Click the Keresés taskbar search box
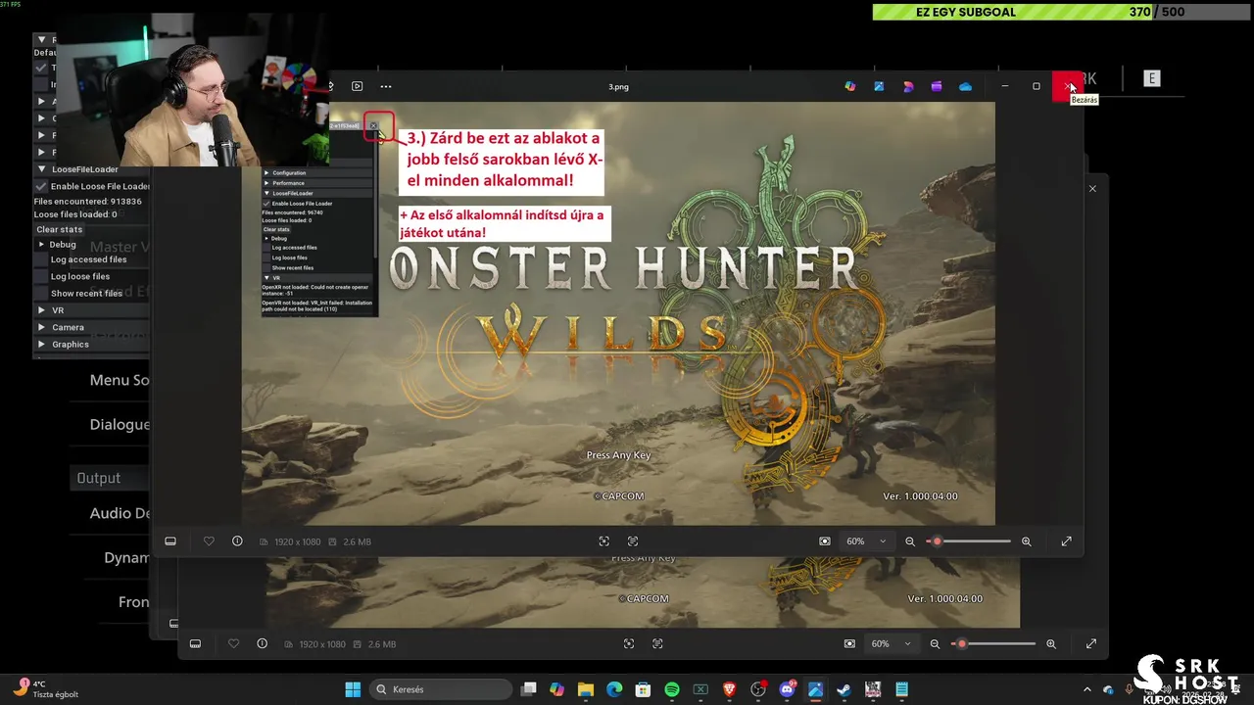1254x705 pixels. click(443, 689)
